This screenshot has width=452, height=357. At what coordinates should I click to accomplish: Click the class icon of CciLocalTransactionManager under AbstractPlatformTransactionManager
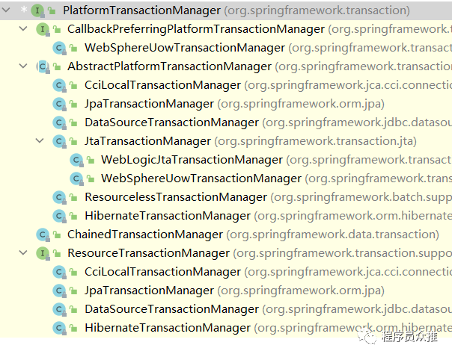(x=60, y=85)
